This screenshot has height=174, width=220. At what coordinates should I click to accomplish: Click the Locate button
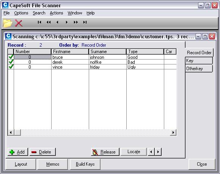pos(134,152)
